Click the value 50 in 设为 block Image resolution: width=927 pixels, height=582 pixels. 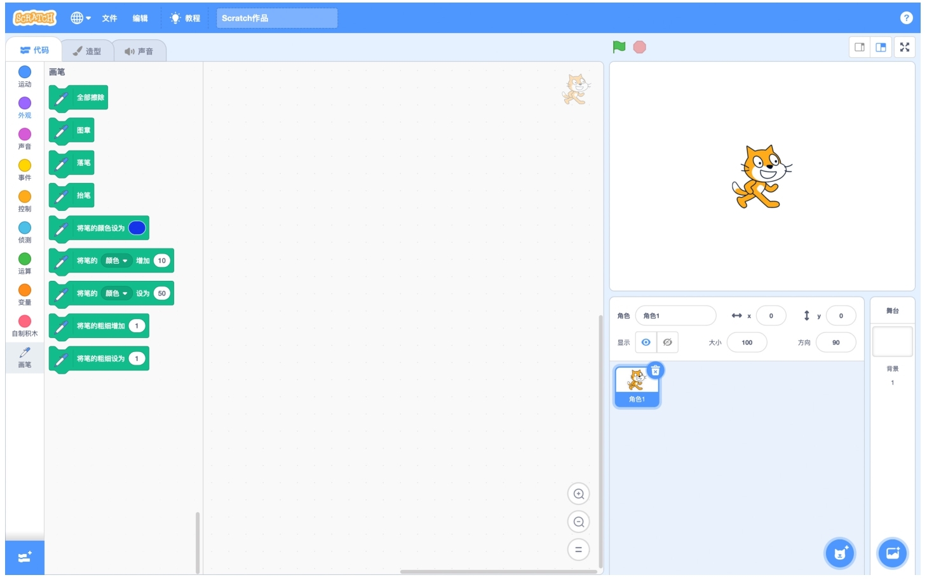point(162,294)
